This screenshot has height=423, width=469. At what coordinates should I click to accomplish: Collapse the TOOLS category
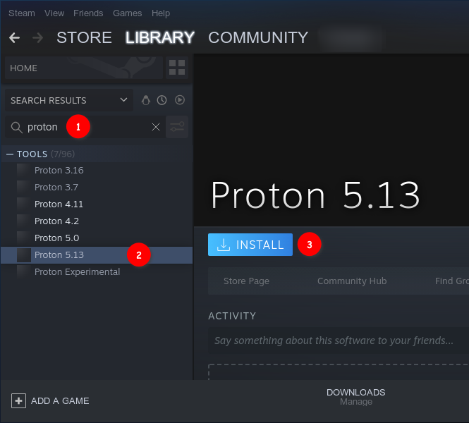click(10, 154)
